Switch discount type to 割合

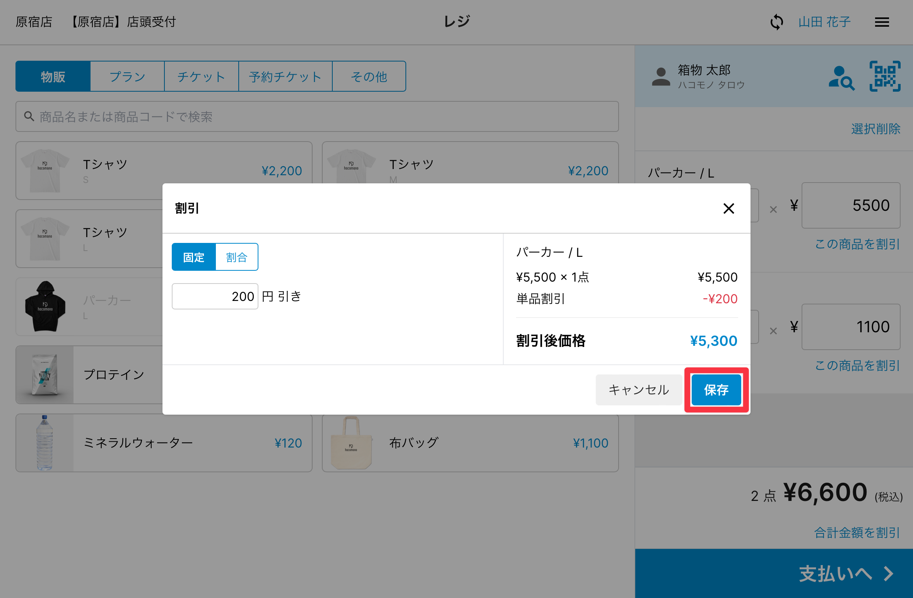[236, 257]
